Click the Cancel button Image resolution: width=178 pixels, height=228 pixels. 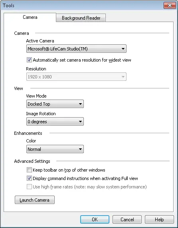127,220
